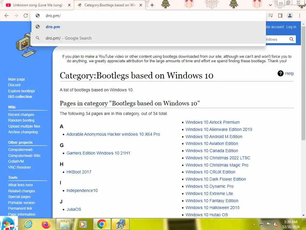
Task: Open Windows 10 Christmas 2022 LTSC
Action: [x=218, y=158]
